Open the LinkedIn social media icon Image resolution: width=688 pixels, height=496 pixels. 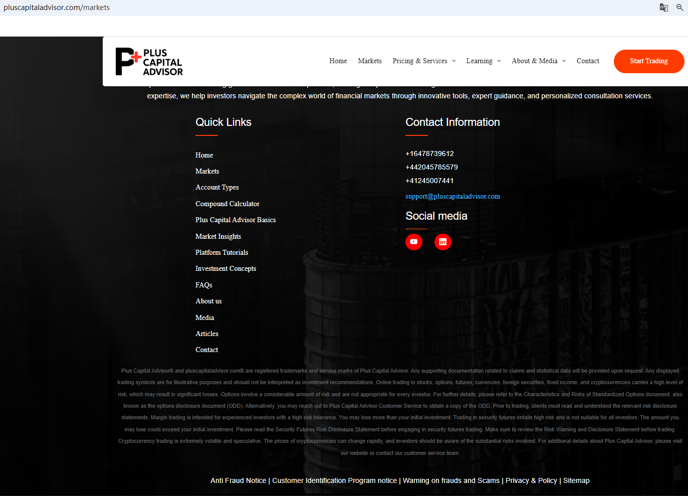(x=443, y=242)
